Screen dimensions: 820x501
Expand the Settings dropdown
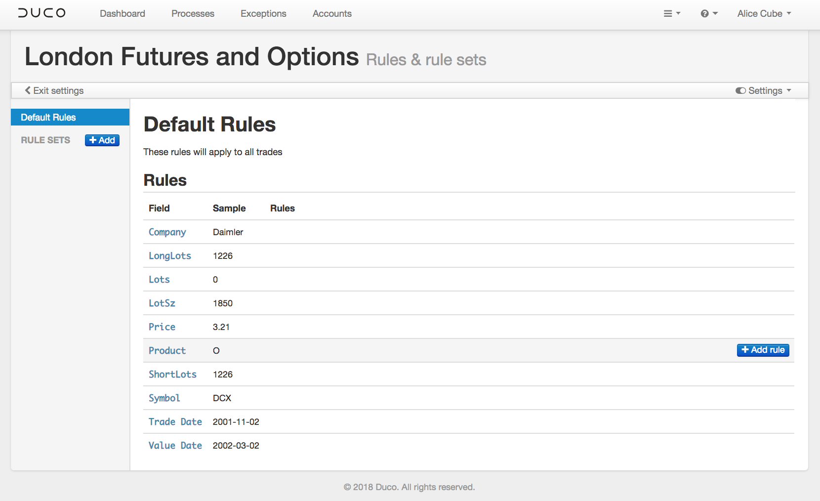pos(765,90)
